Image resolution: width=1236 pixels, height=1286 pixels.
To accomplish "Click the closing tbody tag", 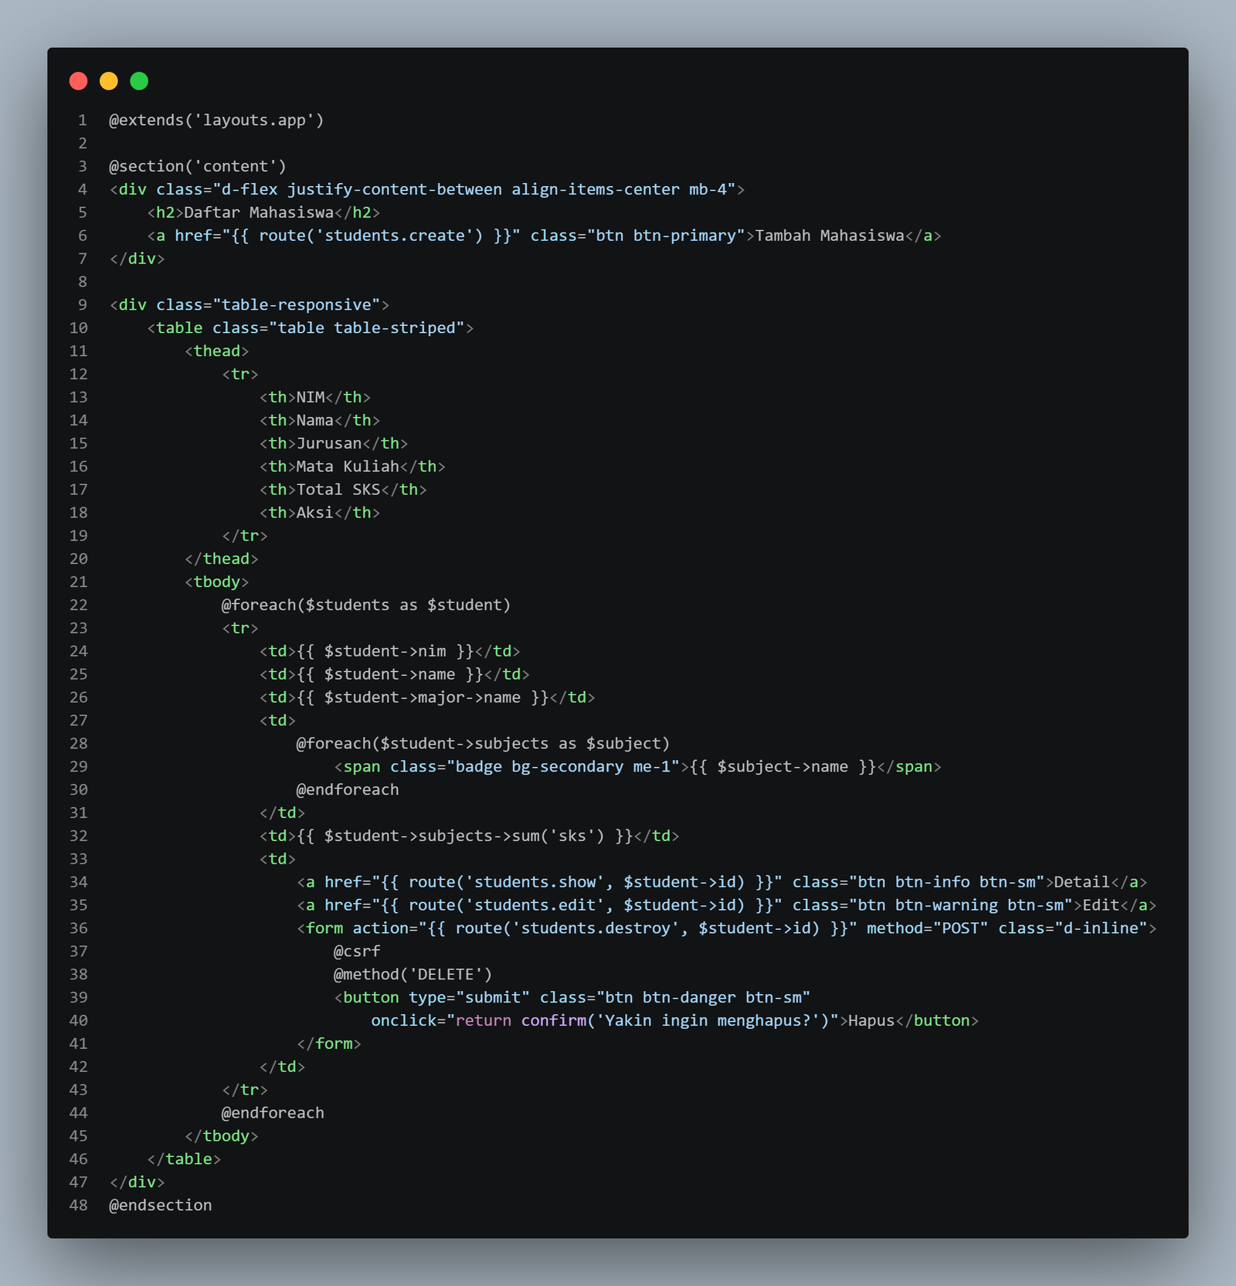I will coord(222,1137).
